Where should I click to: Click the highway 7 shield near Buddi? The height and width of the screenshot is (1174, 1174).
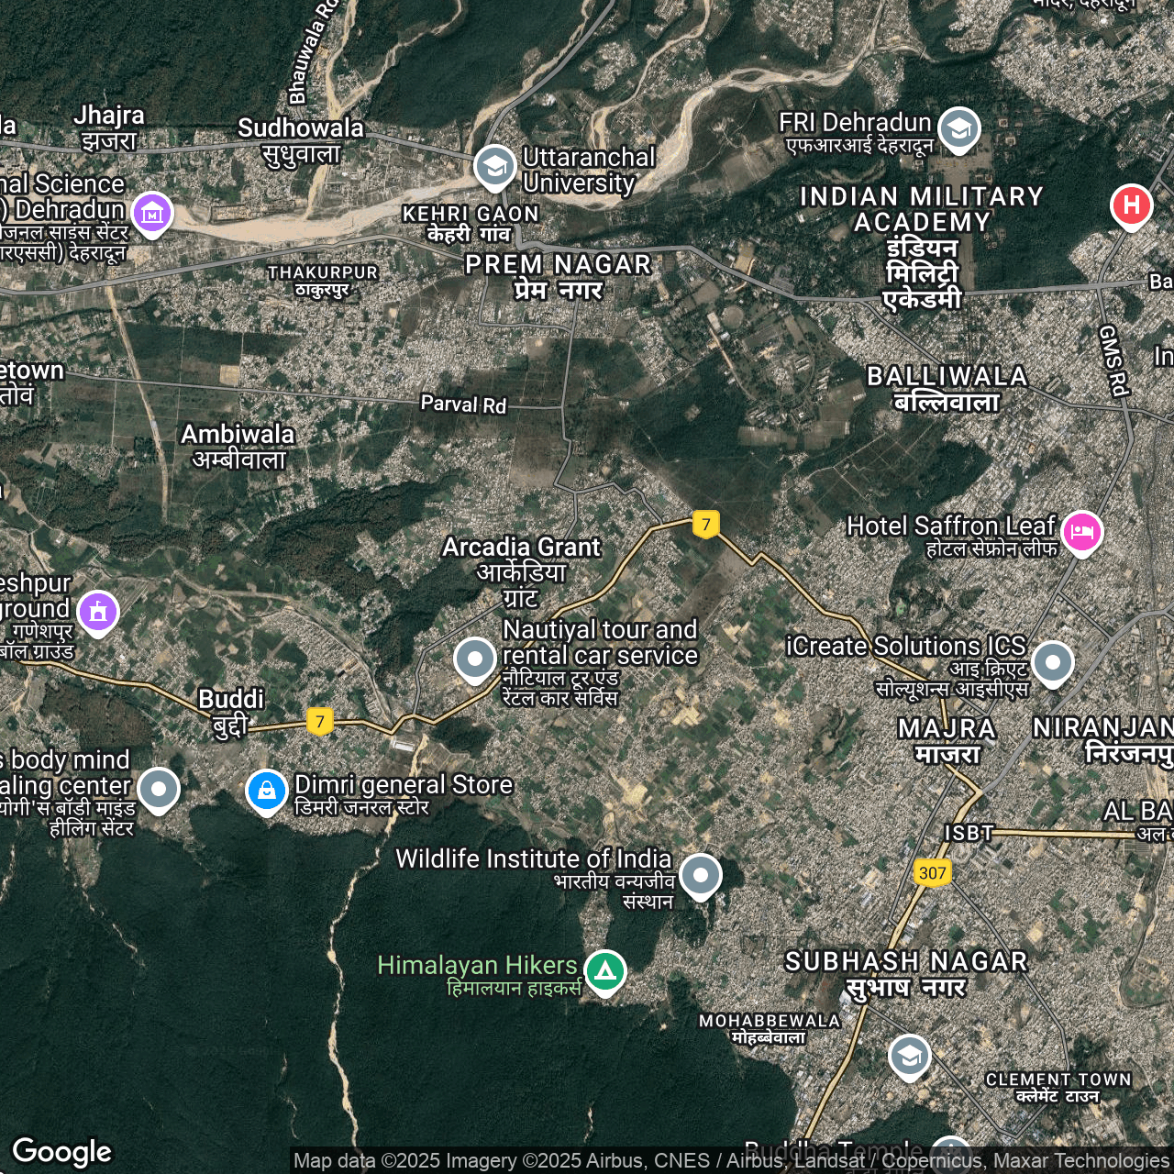[x=319, y=722]
